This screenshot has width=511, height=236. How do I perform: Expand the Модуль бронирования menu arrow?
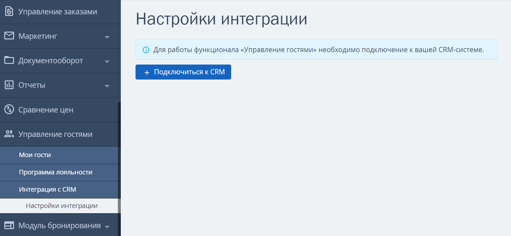click(107, 226)
